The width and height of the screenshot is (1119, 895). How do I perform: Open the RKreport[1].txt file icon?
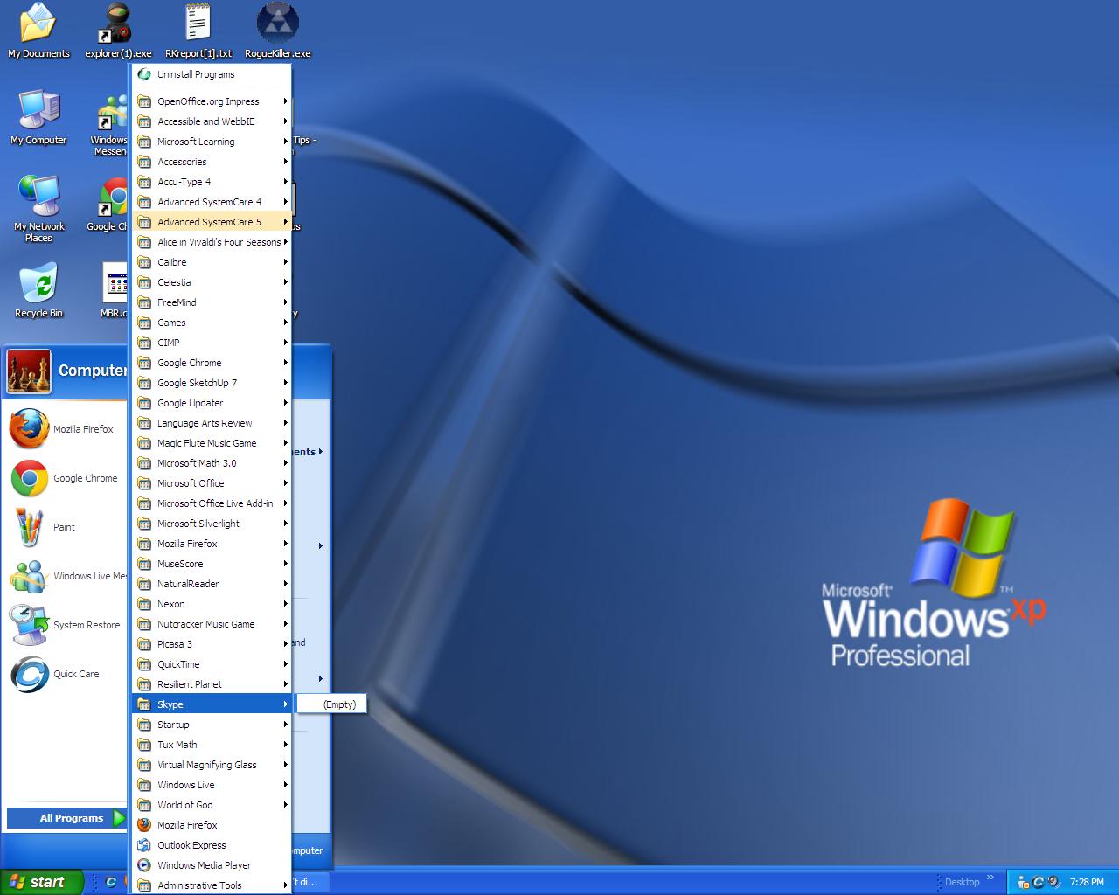tap(198, 31)
